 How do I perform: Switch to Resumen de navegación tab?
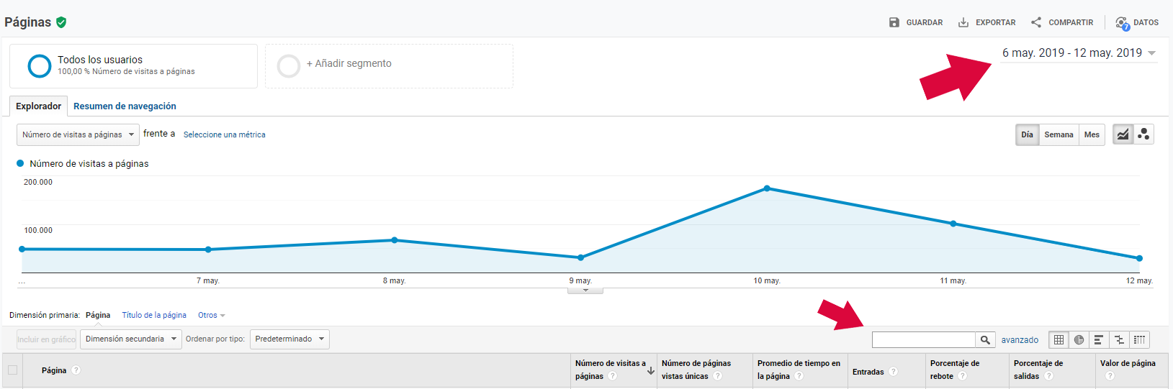(x=125, y=106)
